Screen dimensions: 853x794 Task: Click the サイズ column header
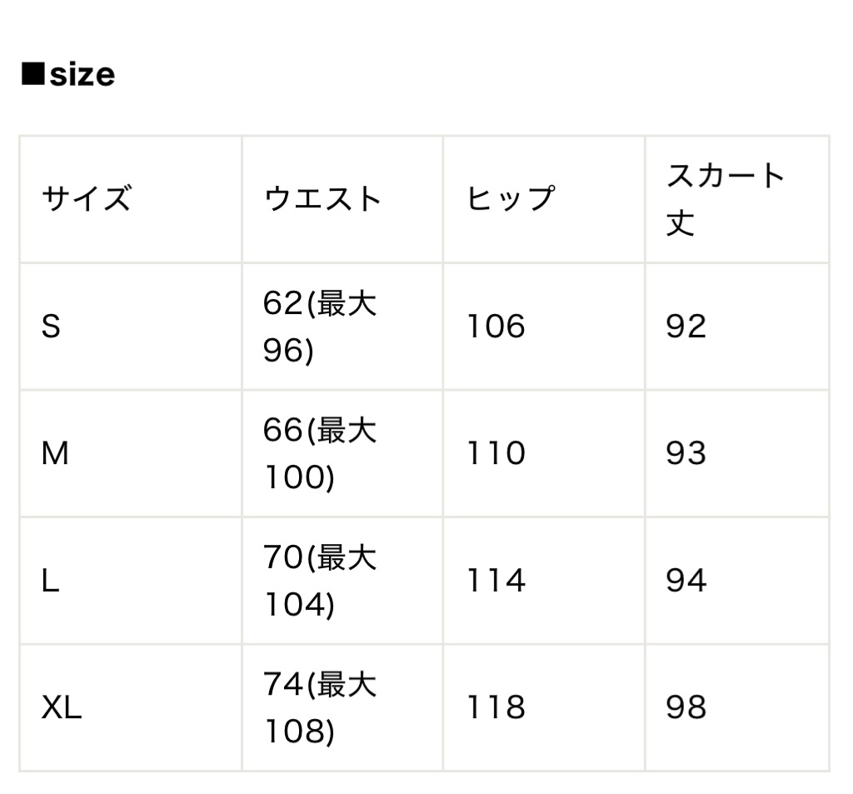pyautogui.click(x=87, y=199)
